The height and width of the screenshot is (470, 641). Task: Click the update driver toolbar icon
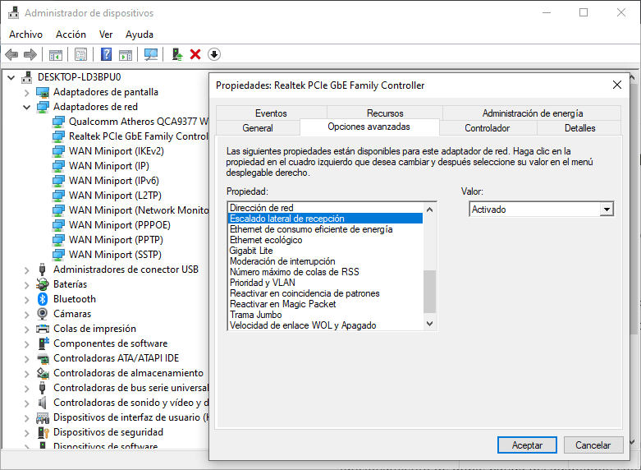pyautogui.click(x=176, y=54)
